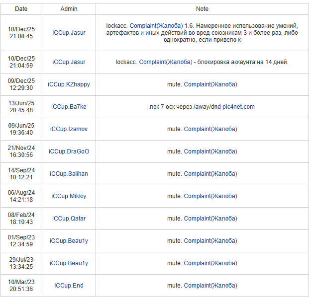Click the Admin column header
311x297 pixels.
point(69,9)
